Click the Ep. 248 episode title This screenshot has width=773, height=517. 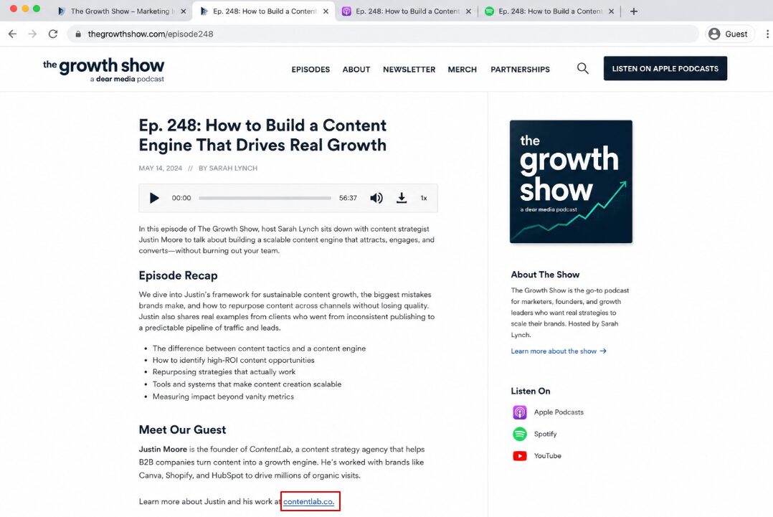click(x=262, y=135)
